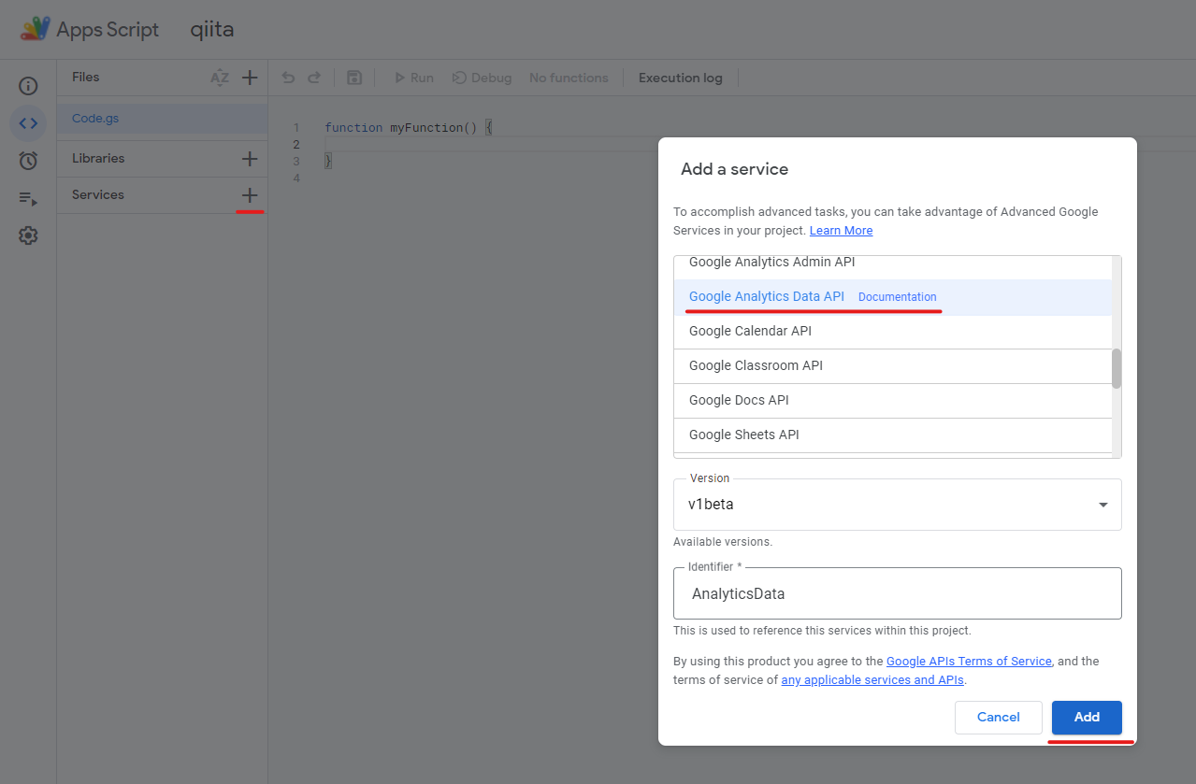Open the functions dropdown in the toolbar
Image resolution: width=1196 pixels, height=784 pixels.
(x=569, y=78)
